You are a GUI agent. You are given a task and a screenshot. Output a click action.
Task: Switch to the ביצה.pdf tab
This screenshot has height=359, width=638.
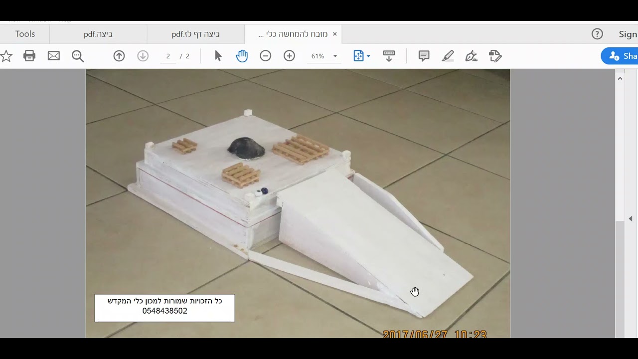(98, 34)
